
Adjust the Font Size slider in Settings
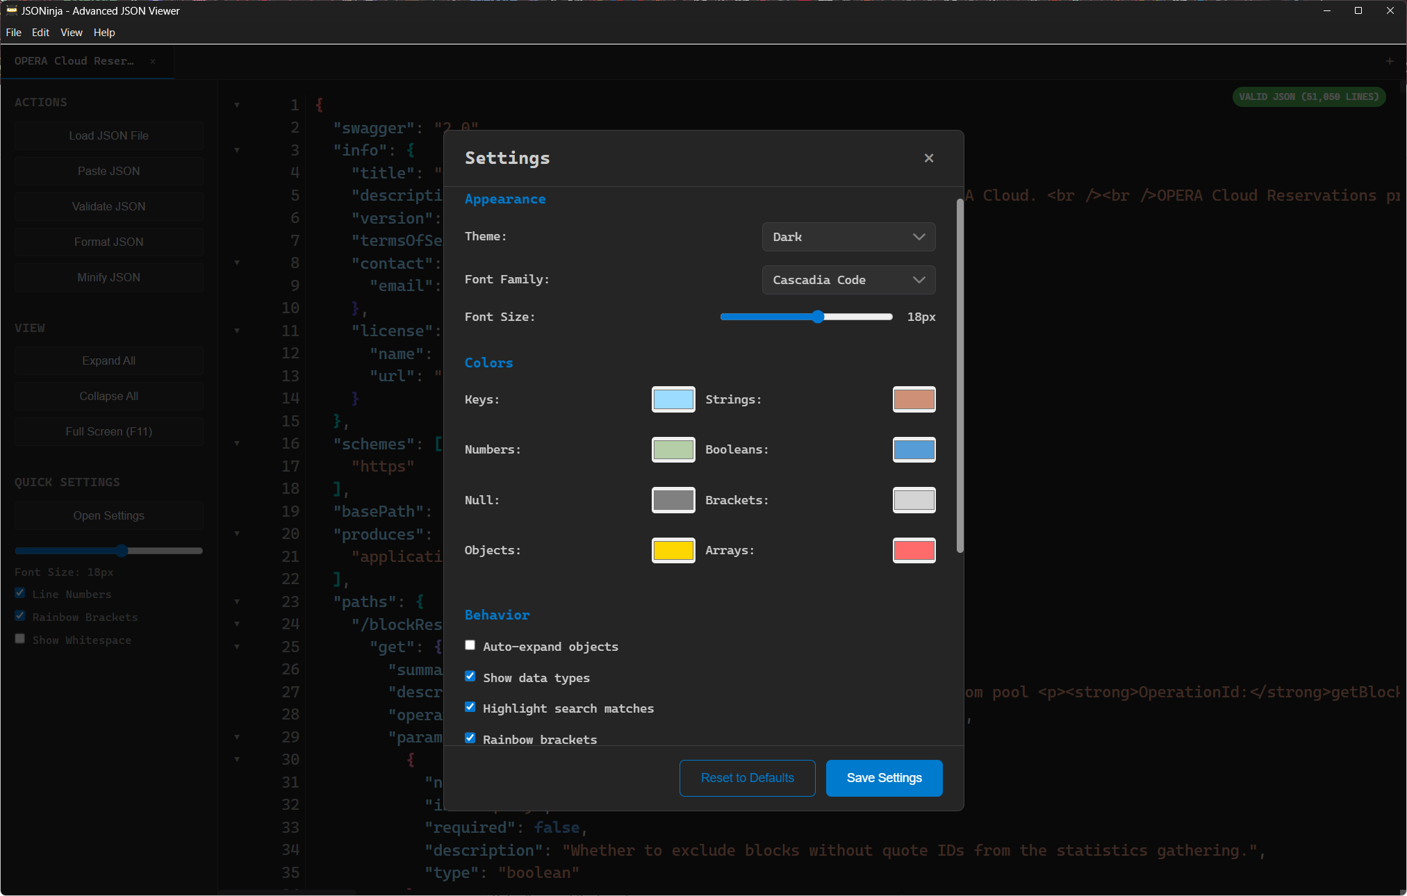tap(807, 317)
